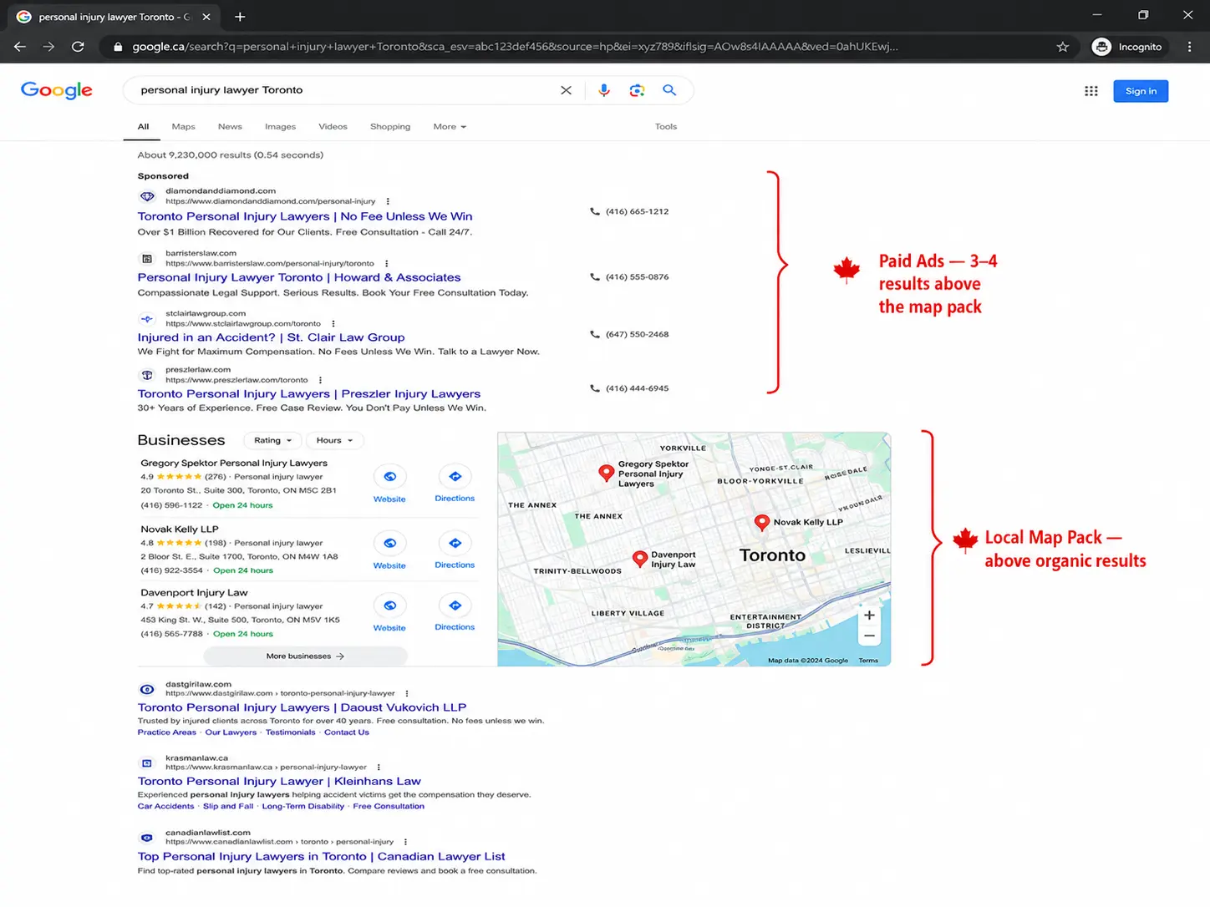Open Website icon for Davenport Injury Law
Screen dimensions: 1210x907
[389, 606]
